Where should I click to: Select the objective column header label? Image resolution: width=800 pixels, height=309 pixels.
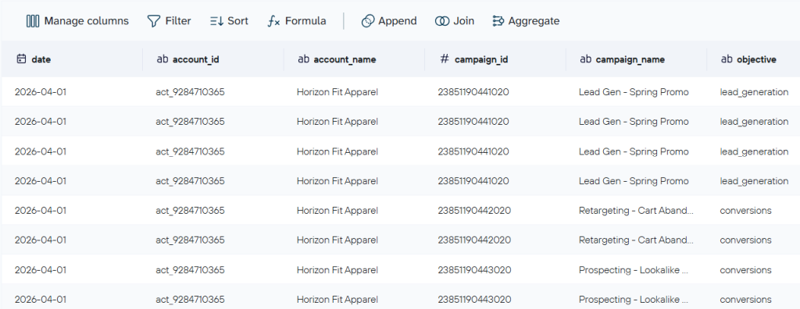coord(756,59)
